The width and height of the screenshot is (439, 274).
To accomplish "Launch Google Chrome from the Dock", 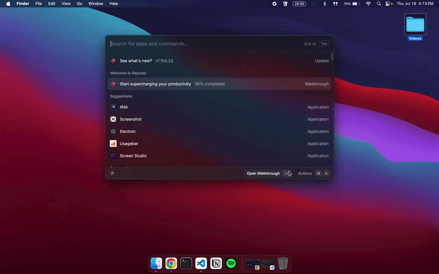I will pyautogui.click(x=171, y=264).
